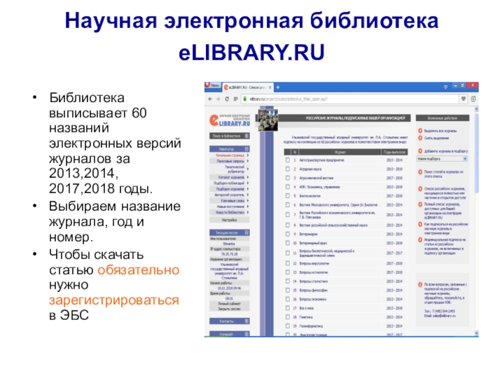The height and width of the screenshot is (378, 504).
Task: Open journal 'Вопросы вирусологии'
Action: [x=314, y=263]
